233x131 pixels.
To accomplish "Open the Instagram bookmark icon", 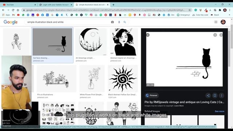I will (x=91, y=15).
